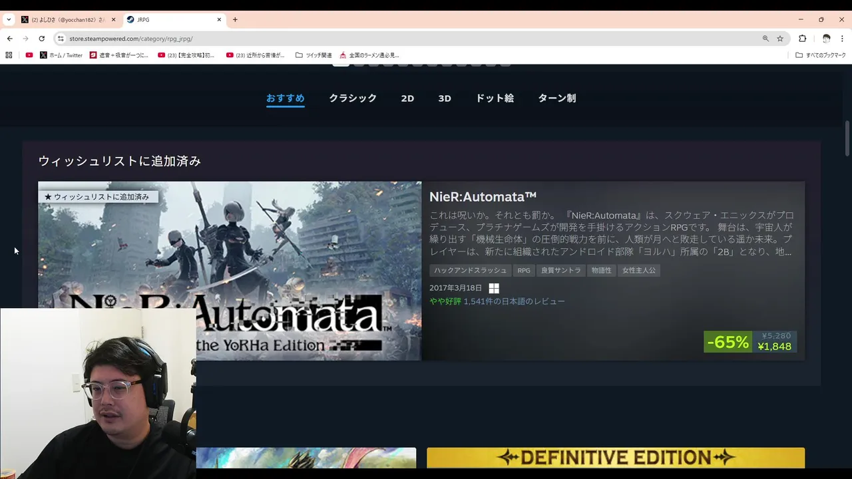Reload the Steam page
The width and height of the screenshot is (852, 479).
click(x=41, y=39)
